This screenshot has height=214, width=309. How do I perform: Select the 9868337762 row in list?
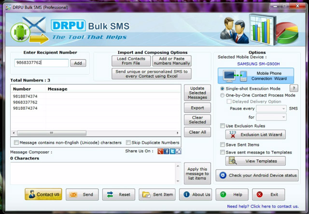click(96, 102)
